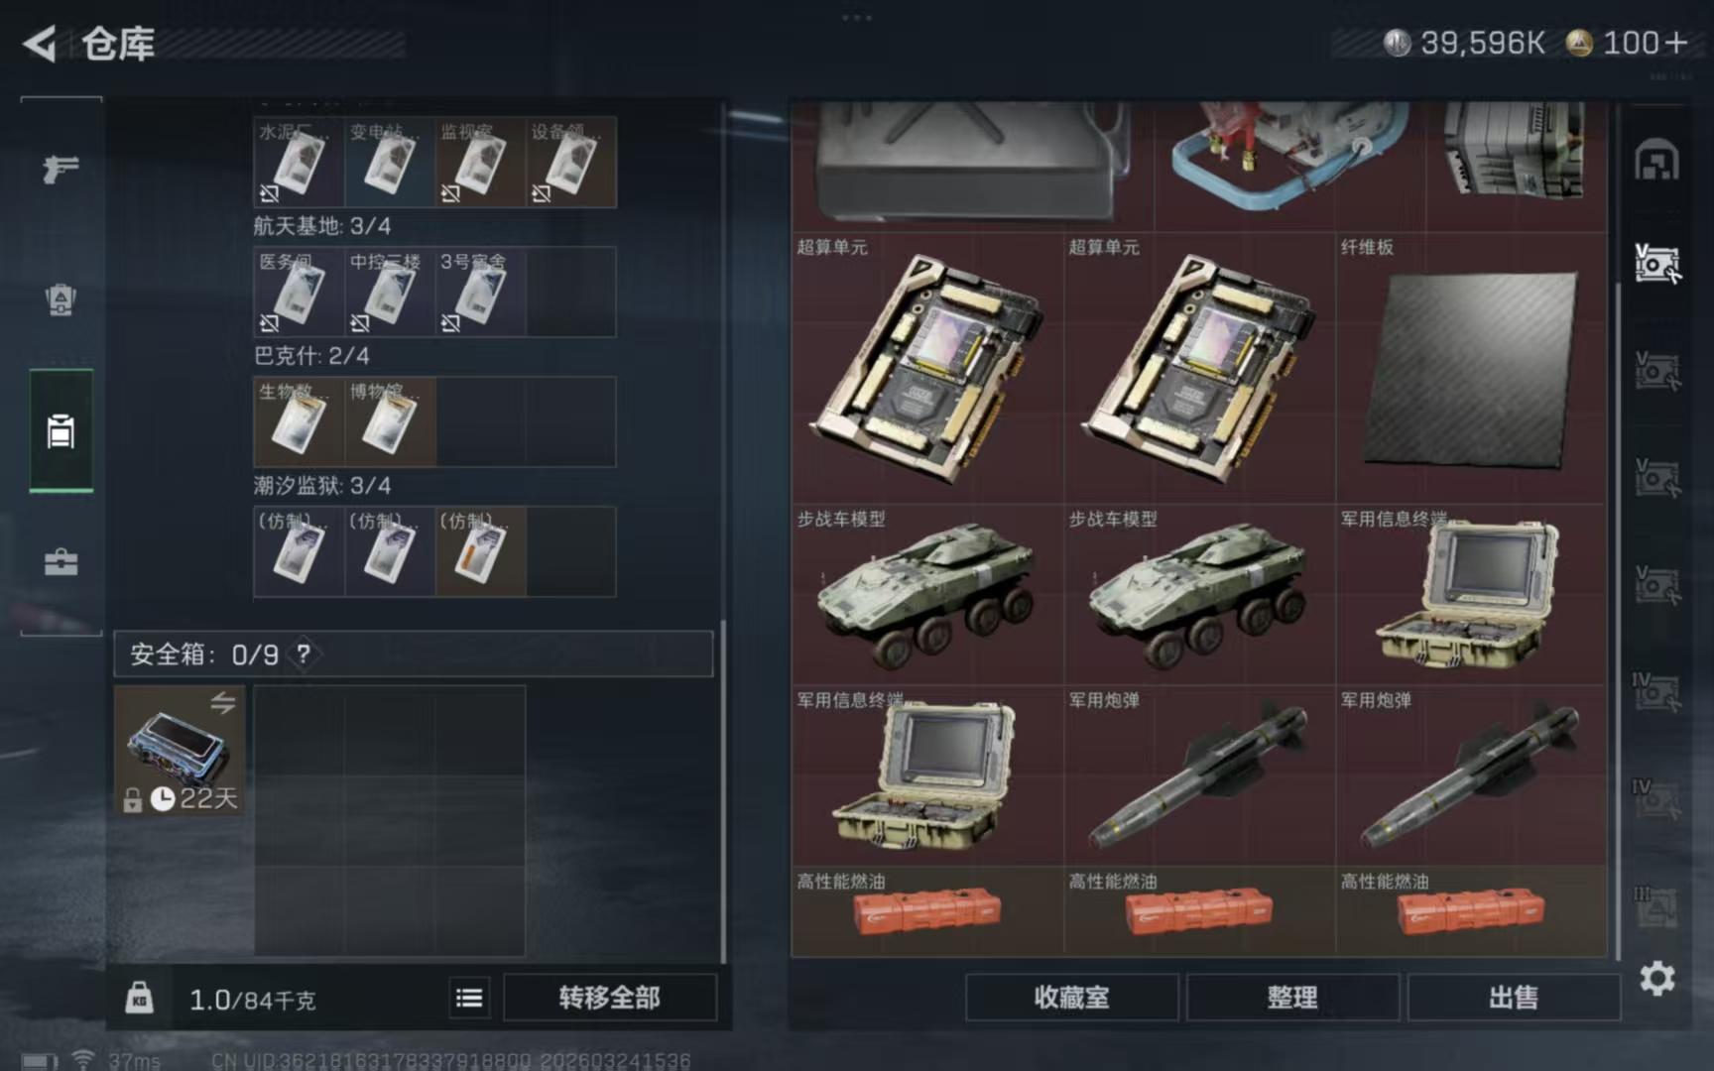
Task: Go back using the arrow beside 仓库
Action: [x=40, y=44]
